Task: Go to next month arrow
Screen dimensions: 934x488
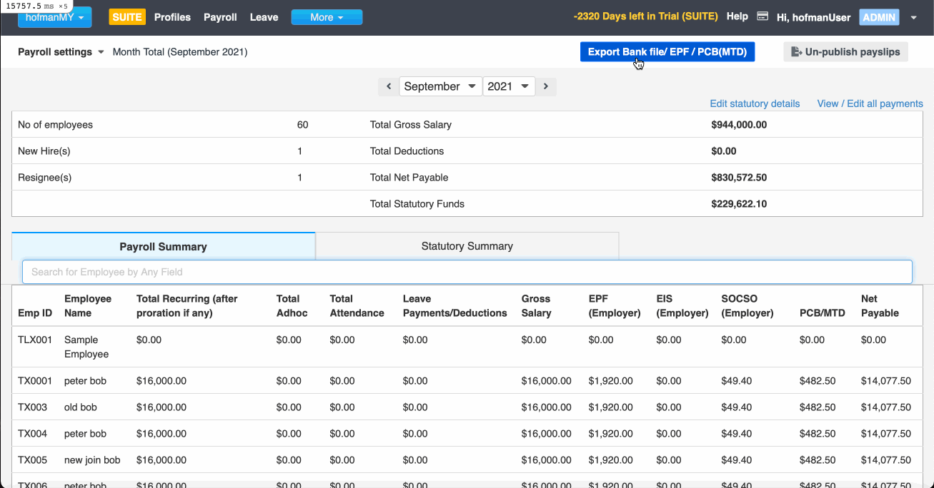Action: point(546,86)
